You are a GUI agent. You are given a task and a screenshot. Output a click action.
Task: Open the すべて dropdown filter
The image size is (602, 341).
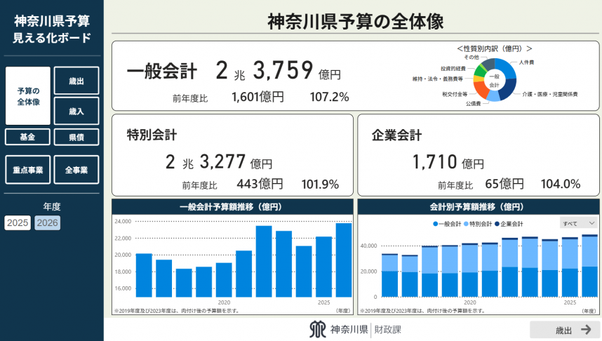pyautogui.click(x=578, y=223)
